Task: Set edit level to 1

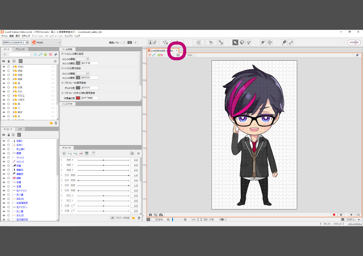Action: pos(124,42)
